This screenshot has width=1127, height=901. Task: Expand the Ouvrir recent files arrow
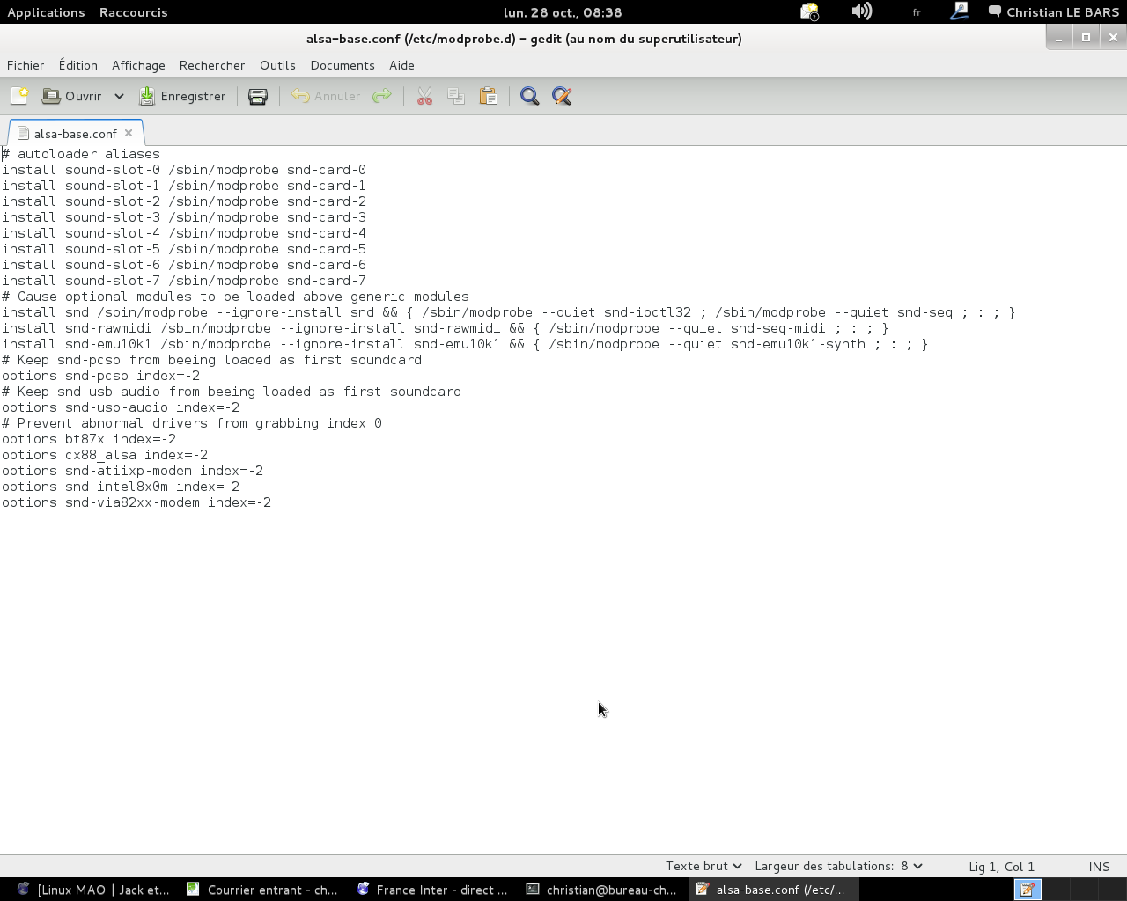(119, 96)
